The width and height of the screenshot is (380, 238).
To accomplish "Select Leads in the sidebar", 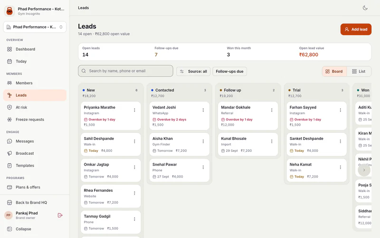I will (35, 95).
